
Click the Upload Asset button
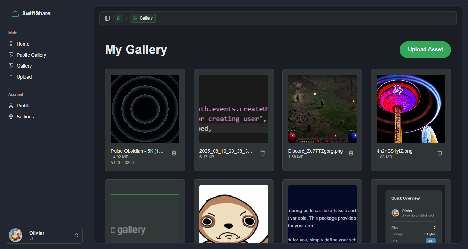click(x=425, y=50)
